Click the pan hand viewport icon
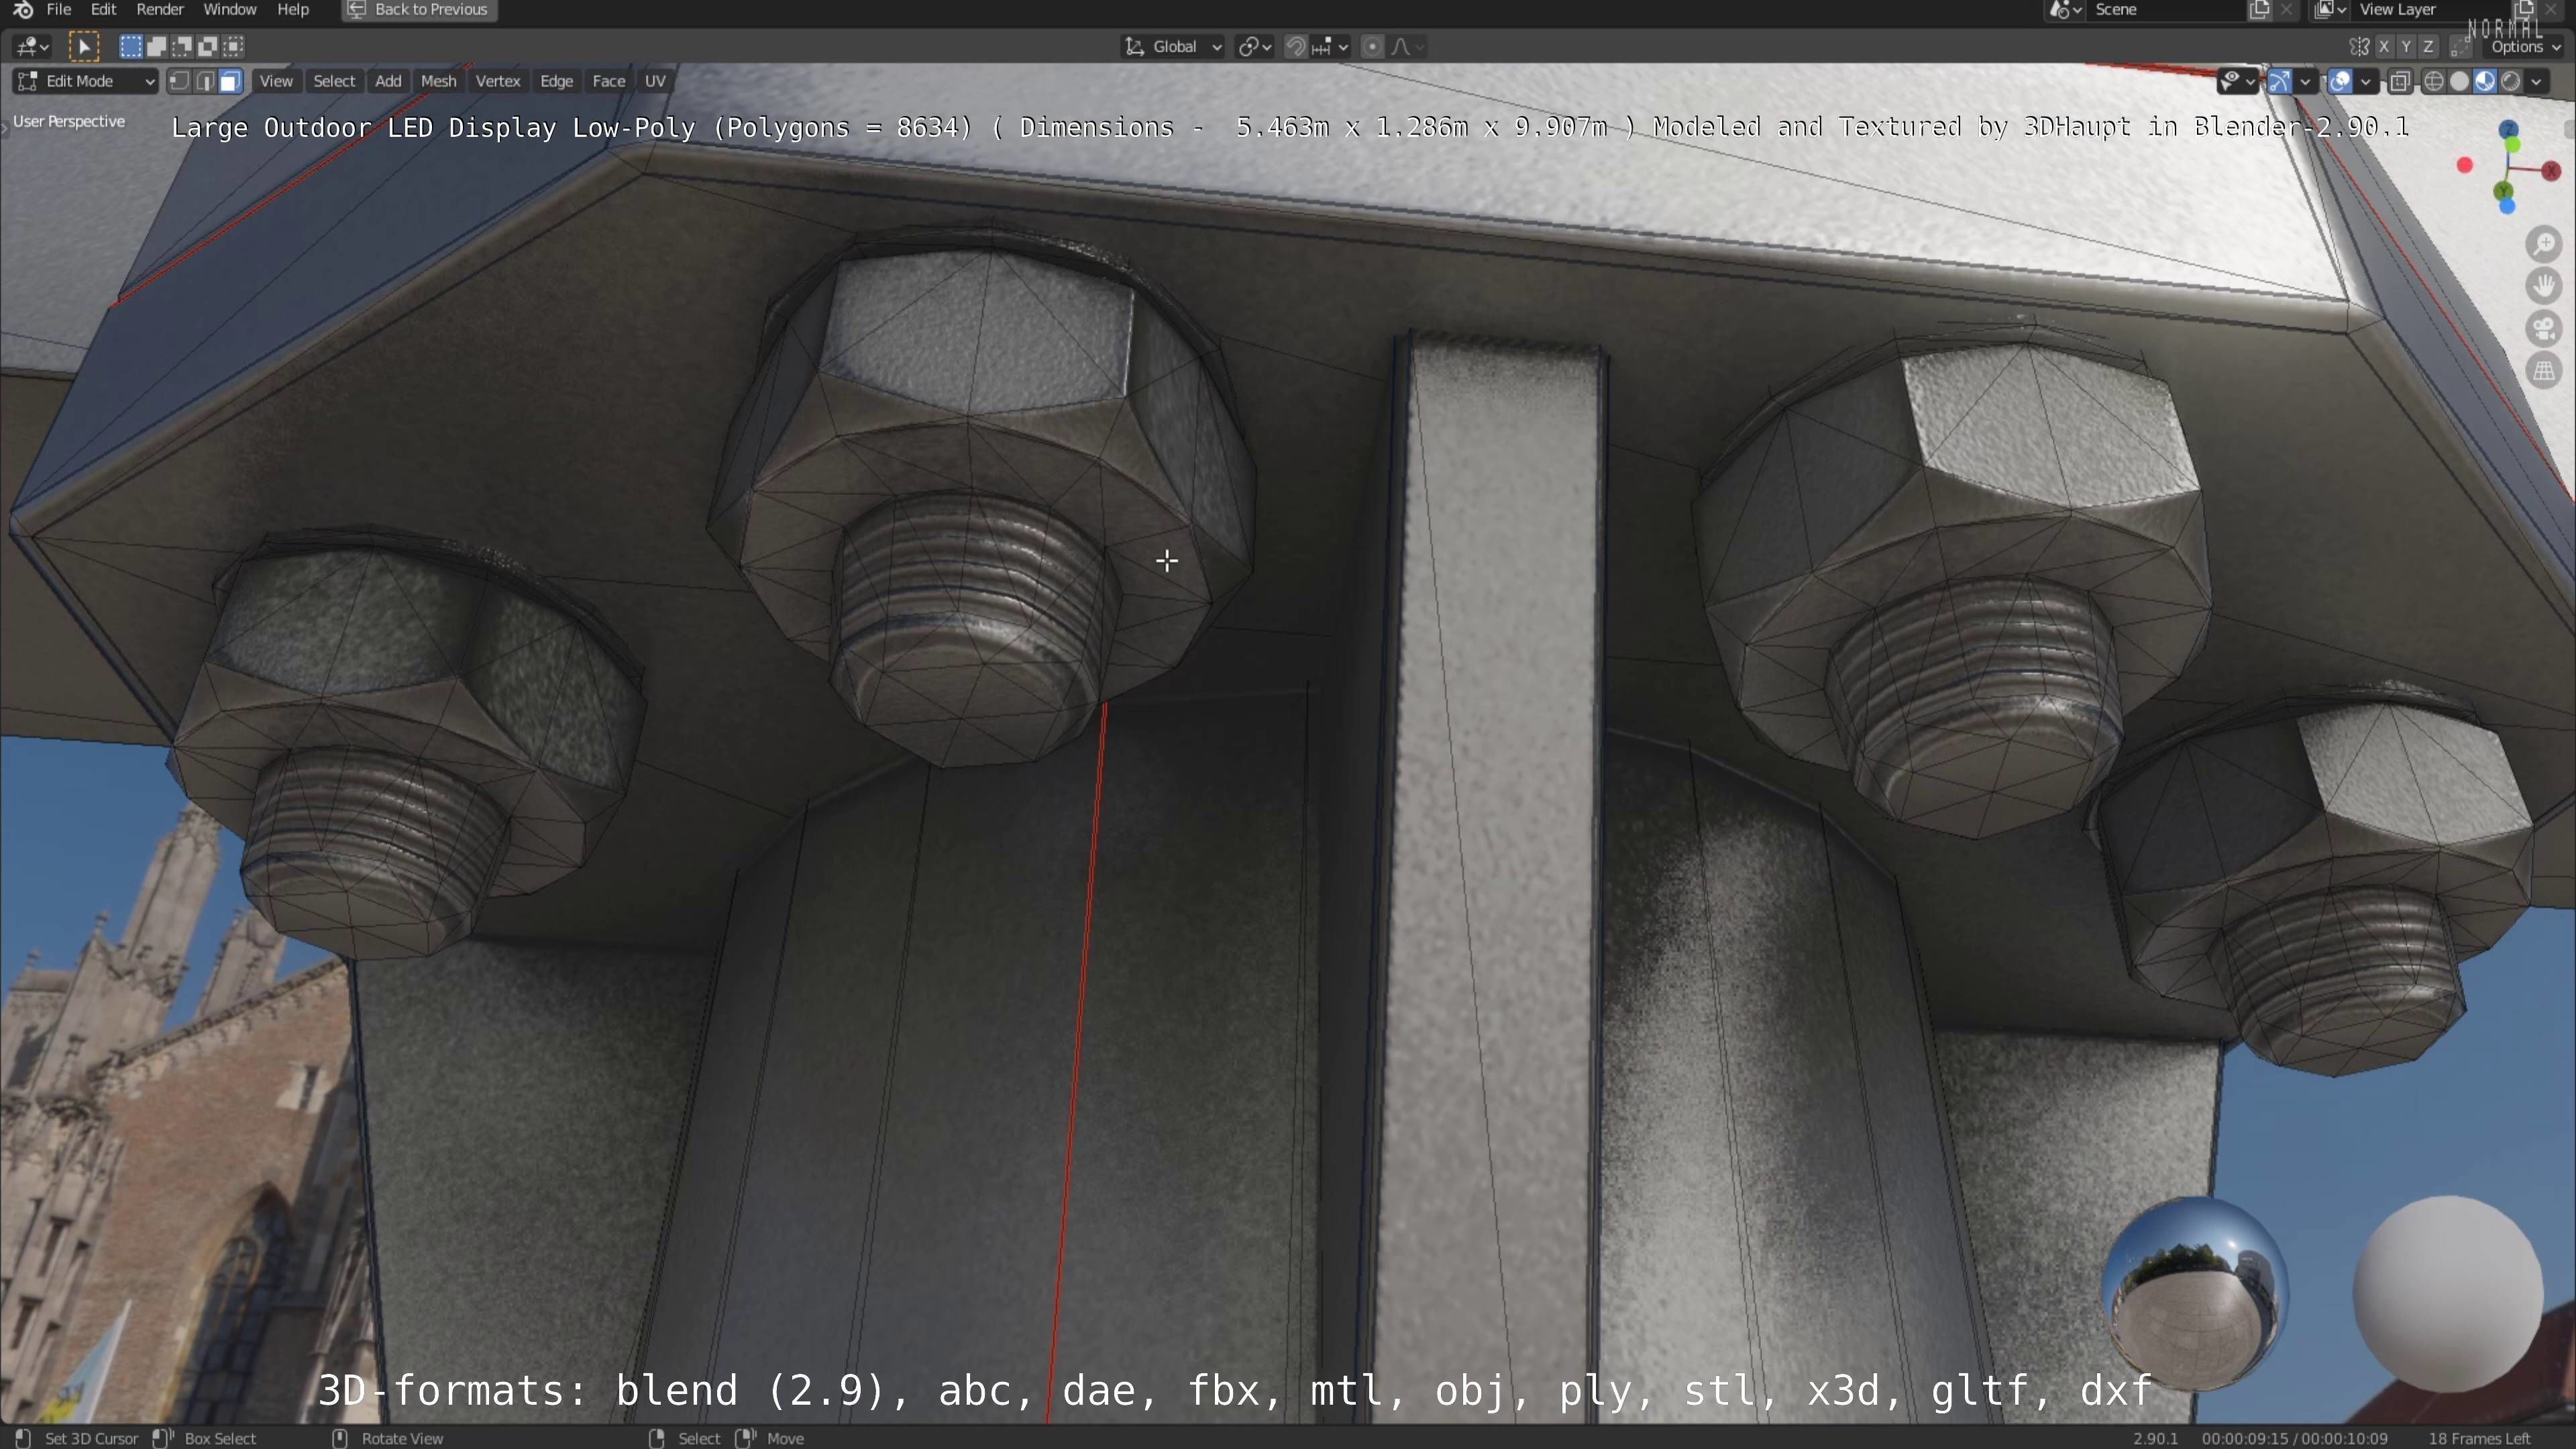The height and width of the screenshot is (1449, 2576). tap(2544, 287)
